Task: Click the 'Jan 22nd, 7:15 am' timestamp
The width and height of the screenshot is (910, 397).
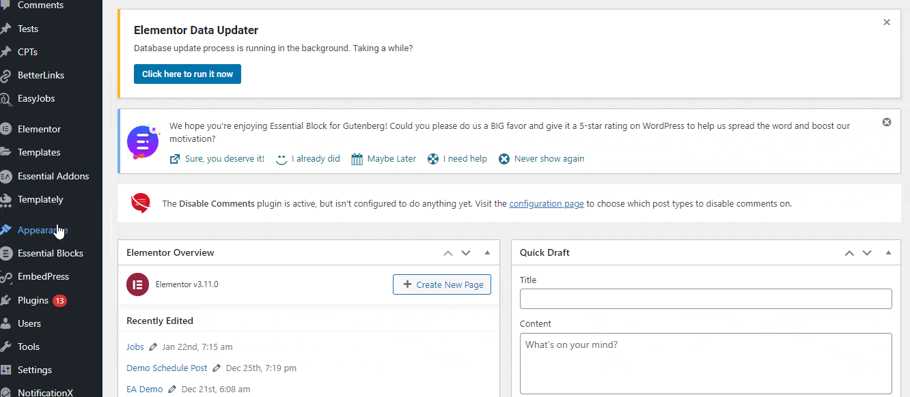Action: tap(197, 347)
